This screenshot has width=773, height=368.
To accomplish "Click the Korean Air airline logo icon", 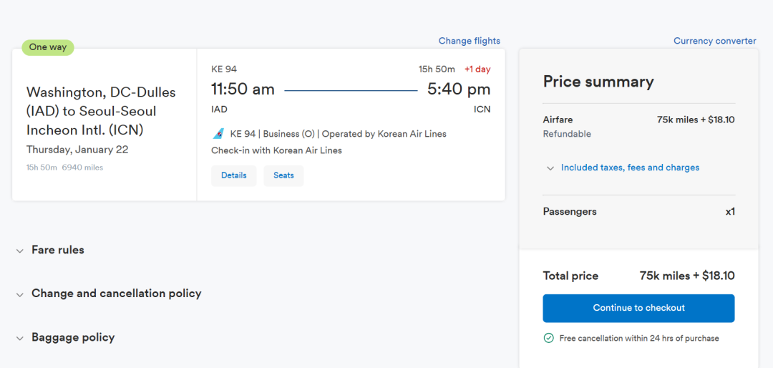I will 218,134.
